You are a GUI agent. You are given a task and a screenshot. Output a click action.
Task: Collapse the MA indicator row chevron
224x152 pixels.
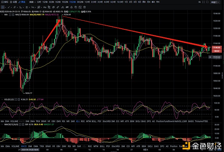click(2, 15)
